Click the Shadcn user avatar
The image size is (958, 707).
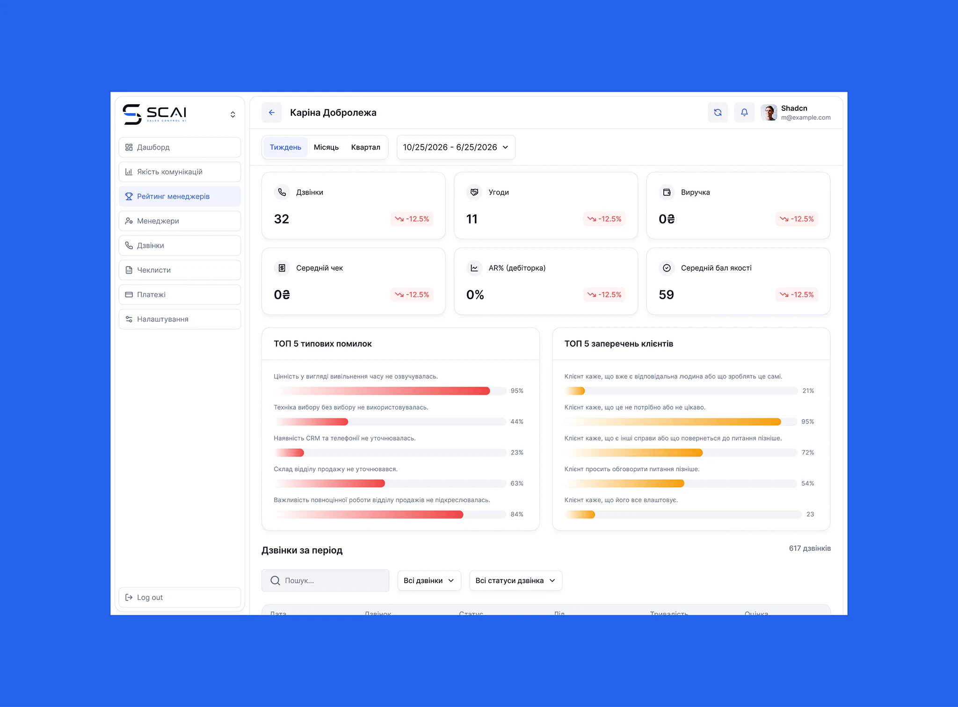tap(769, 113)
